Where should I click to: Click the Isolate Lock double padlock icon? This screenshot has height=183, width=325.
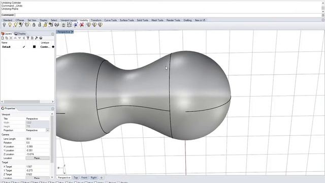(56, 25)
